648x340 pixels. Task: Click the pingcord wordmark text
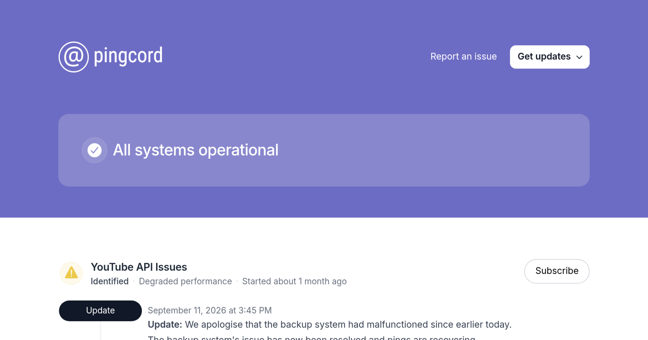(x=128, y=56)
